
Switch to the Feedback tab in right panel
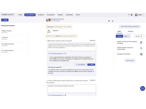pyautogui.click(x=131, y=31)
